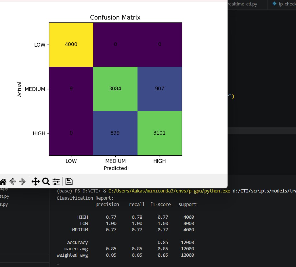Click the blue 899 matrix cell

[x=115, y=133]
